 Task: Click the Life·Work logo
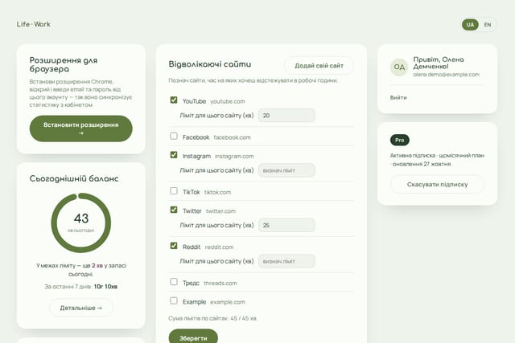point(34,24)
